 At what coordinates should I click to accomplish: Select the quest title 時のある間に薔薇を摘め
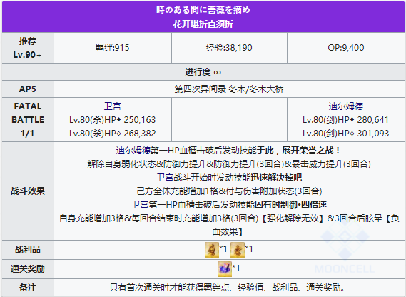(203, 10)
